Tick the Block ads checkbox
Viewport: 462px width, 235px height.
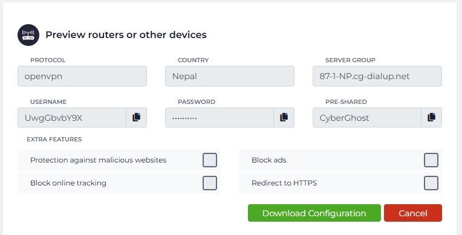point(431,160)
